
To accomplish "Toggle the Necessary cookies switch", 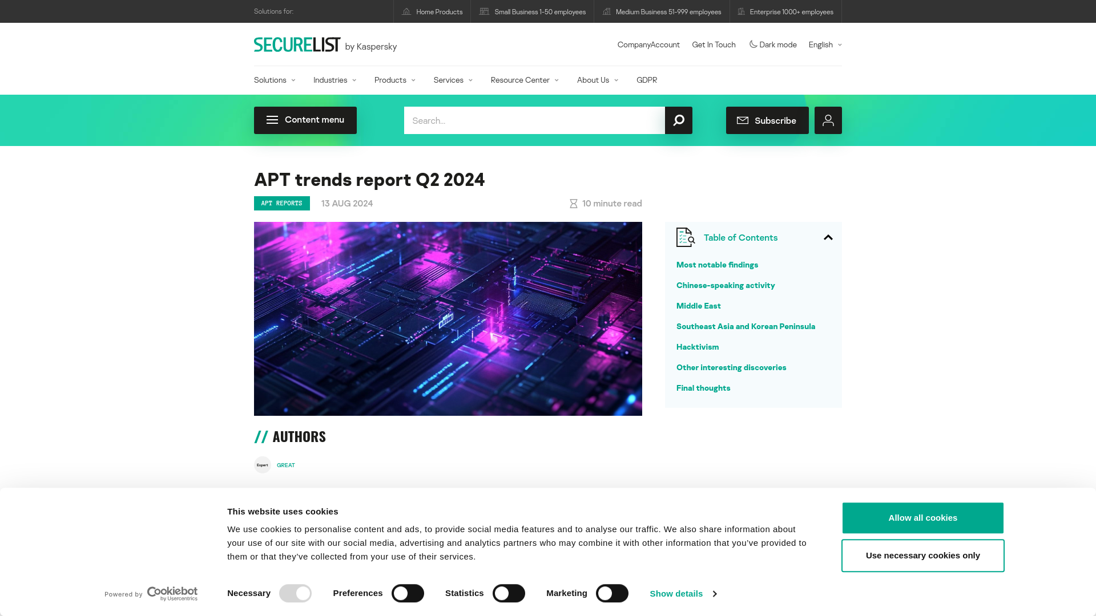I will click(x=295, y=593).
